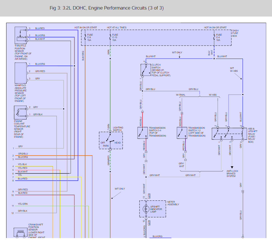Image resolution: width=272 pixels, height=240 pixels.
Task: Click the 'C278' connector label above lamp
Action: (149, 196)
